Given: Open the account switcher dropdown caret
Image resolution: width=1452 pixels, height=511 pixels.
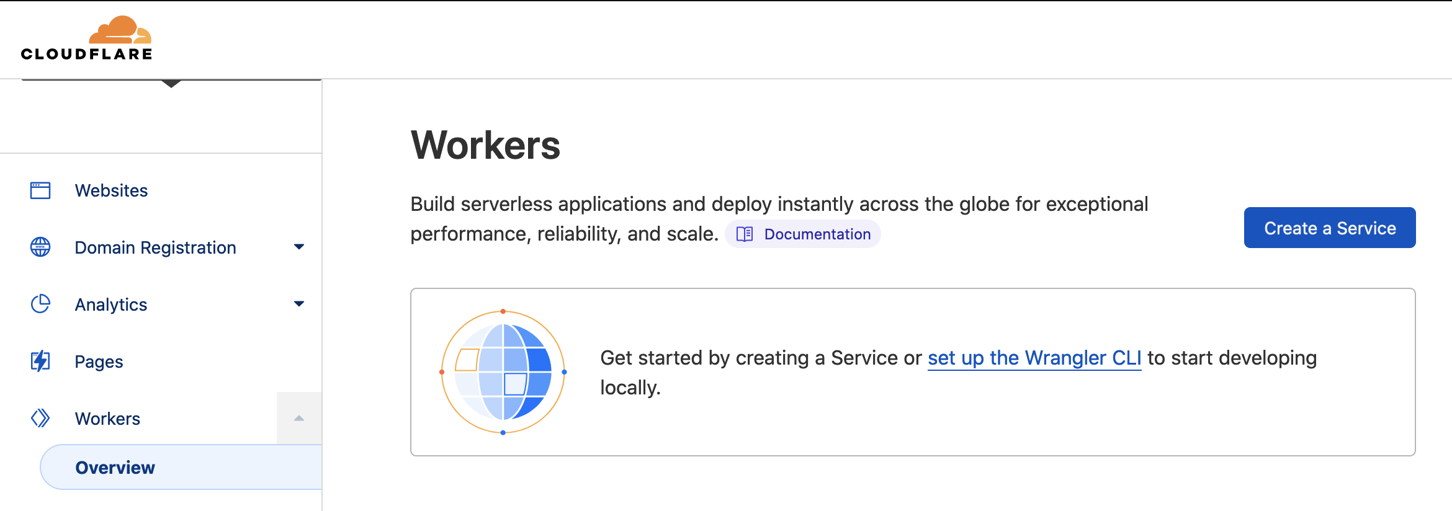Looking at the screenshot, I should point(171,84).
